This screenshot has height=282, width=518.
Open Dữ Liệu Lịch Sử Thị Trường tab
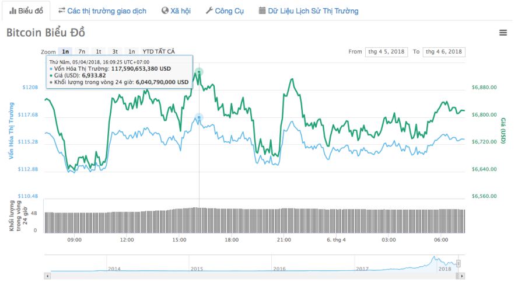coord(308,11)
